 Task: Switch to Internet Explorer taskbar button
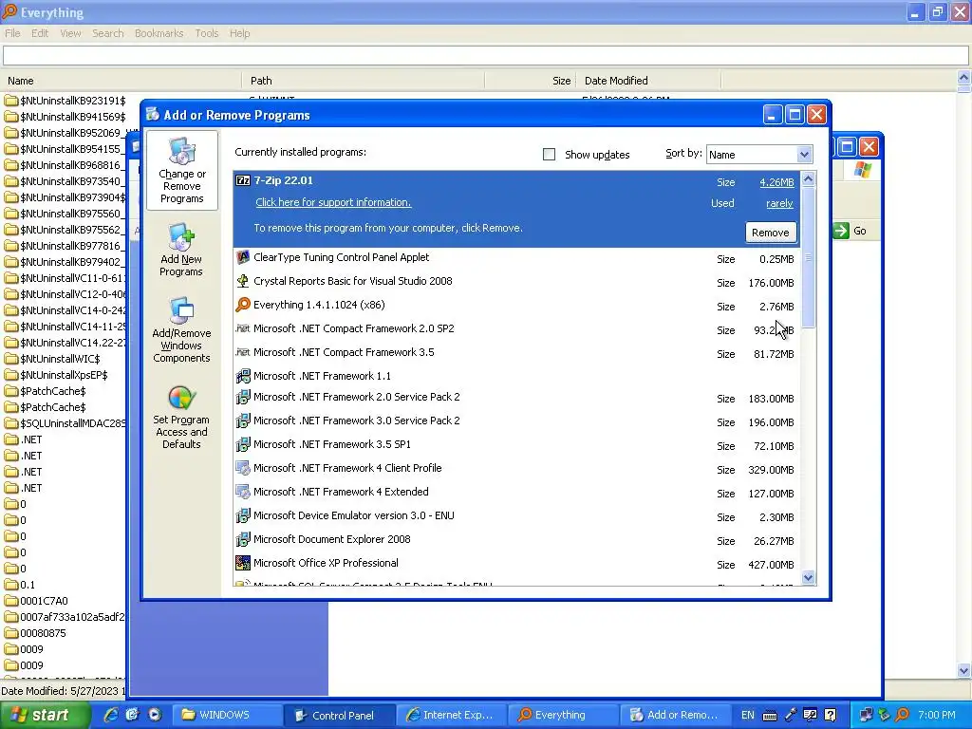click(x=451, y=715)
